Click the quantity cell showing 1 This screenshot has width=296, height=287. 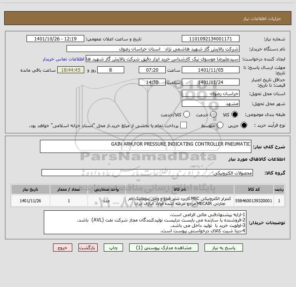pos(68,201)
